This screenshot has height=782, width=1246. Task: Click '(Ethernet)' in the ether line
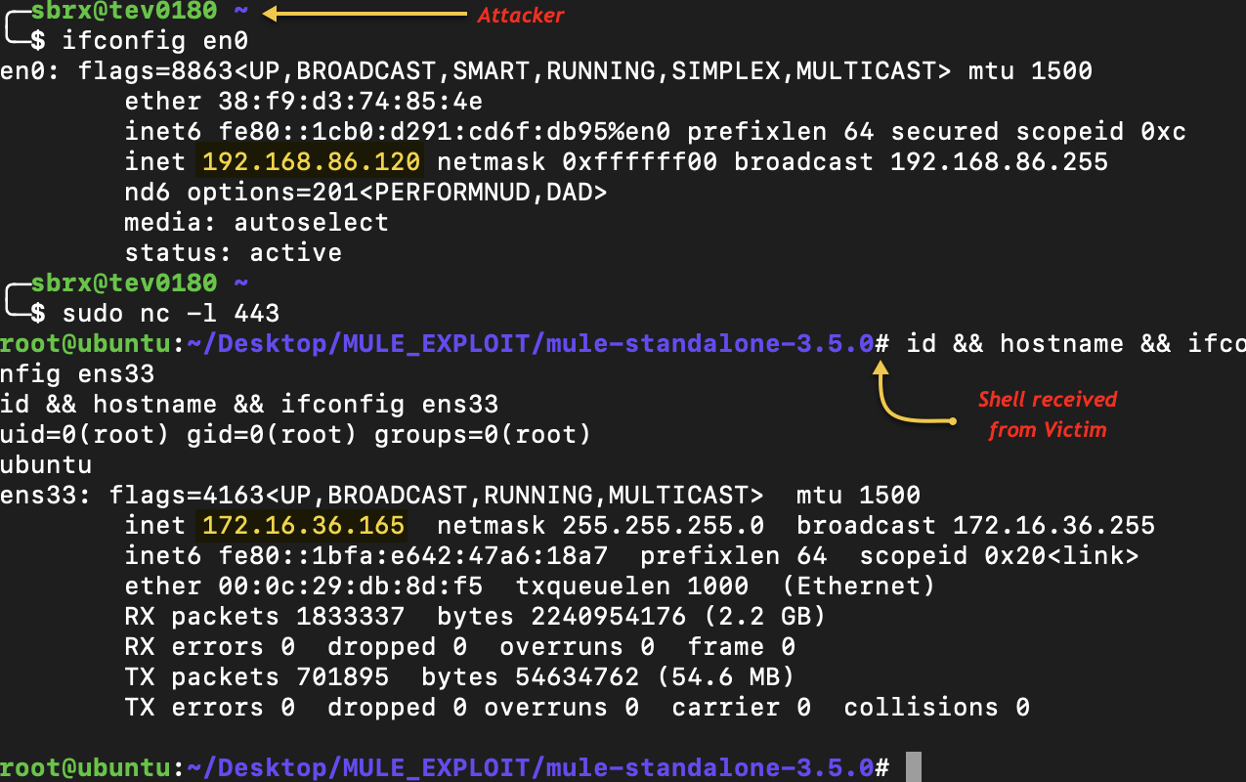click(x=859, y=586)
